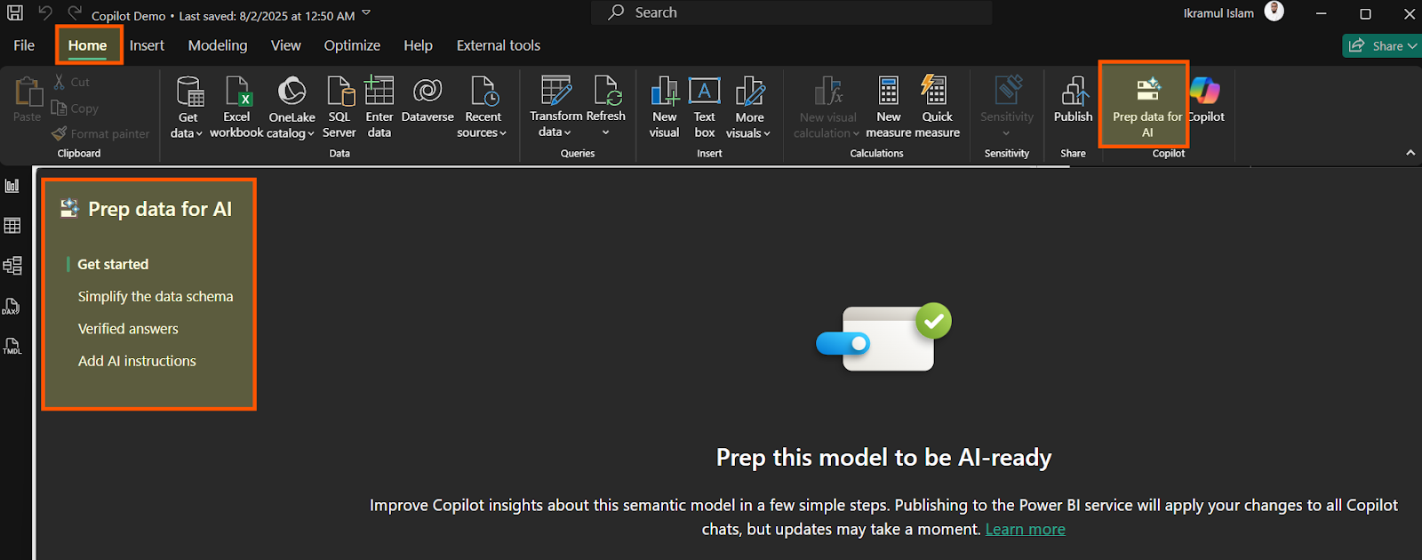Import from Excel workbook
Image resolution: width=1422 pixels, height=560 pixels.
236,108
